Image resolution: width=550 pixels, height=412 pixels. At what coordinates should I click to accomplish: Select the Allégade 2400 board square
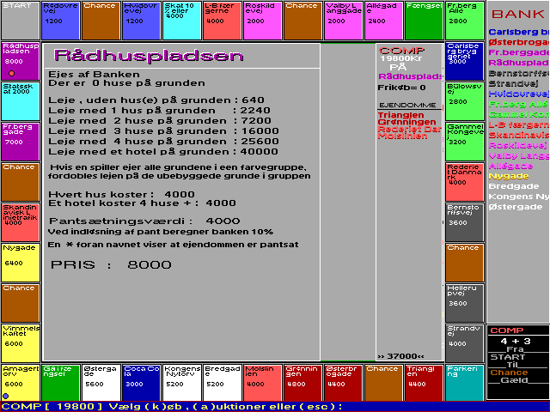pos(383,21)
